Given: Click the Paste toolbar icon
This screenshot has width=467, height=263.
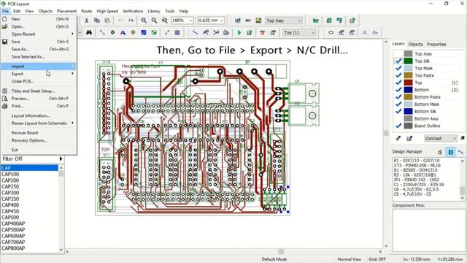Looking at the screenshot, I should click(x=107, y=20).
